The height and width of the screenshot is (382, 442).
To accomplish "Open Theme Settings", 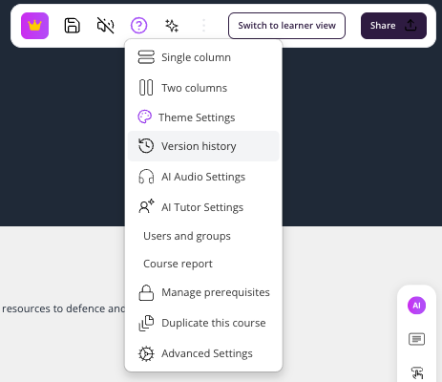I will click(203, 117).
